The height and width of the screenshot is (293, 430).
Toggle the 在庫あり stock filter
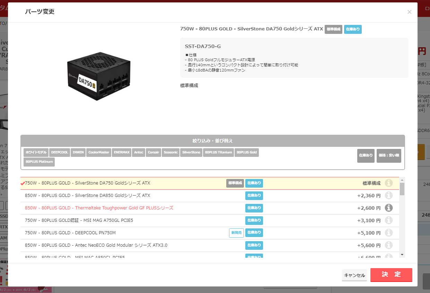(366, 155)
